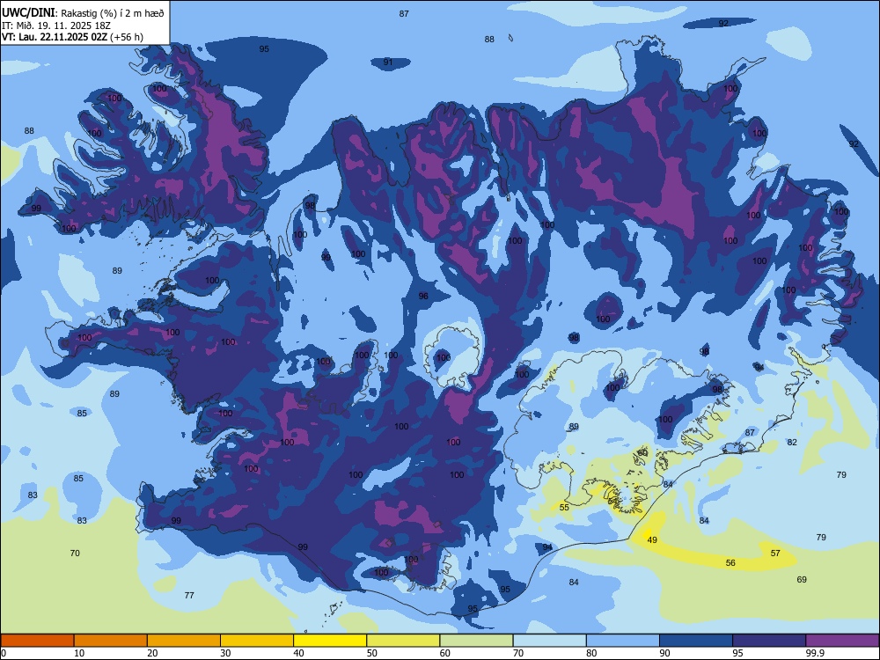
Task: Click the 69 humidity value on the map
Action: coord(802,579)
